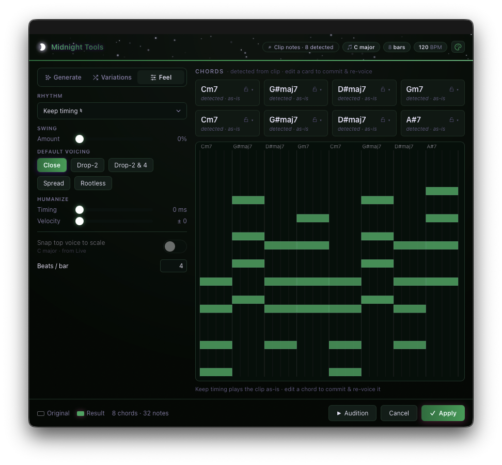Click the A#7 label above the piano roll
This screenshot has width=502, height=465.
432,147
